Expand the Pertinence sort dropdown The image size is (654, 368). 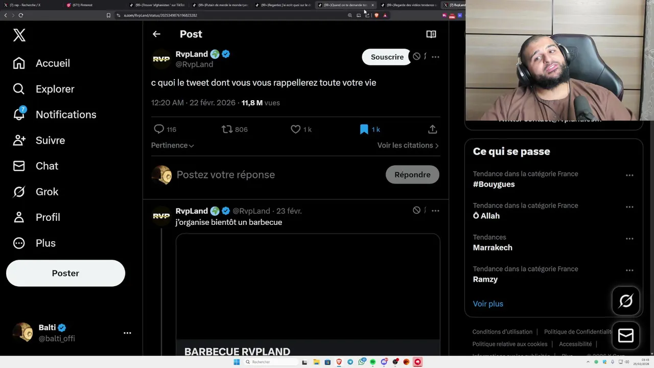point(173,146)
